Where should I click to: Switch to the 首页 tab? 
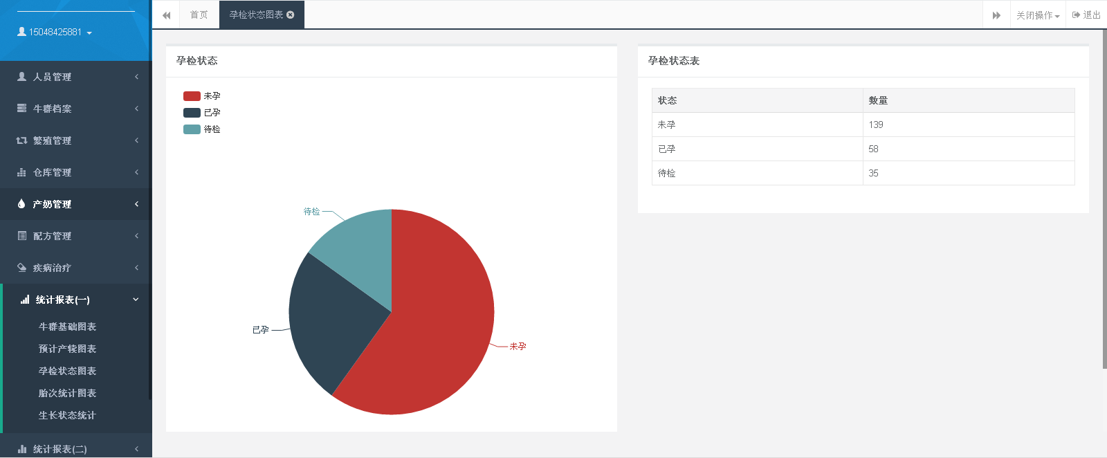pos(199,15)
